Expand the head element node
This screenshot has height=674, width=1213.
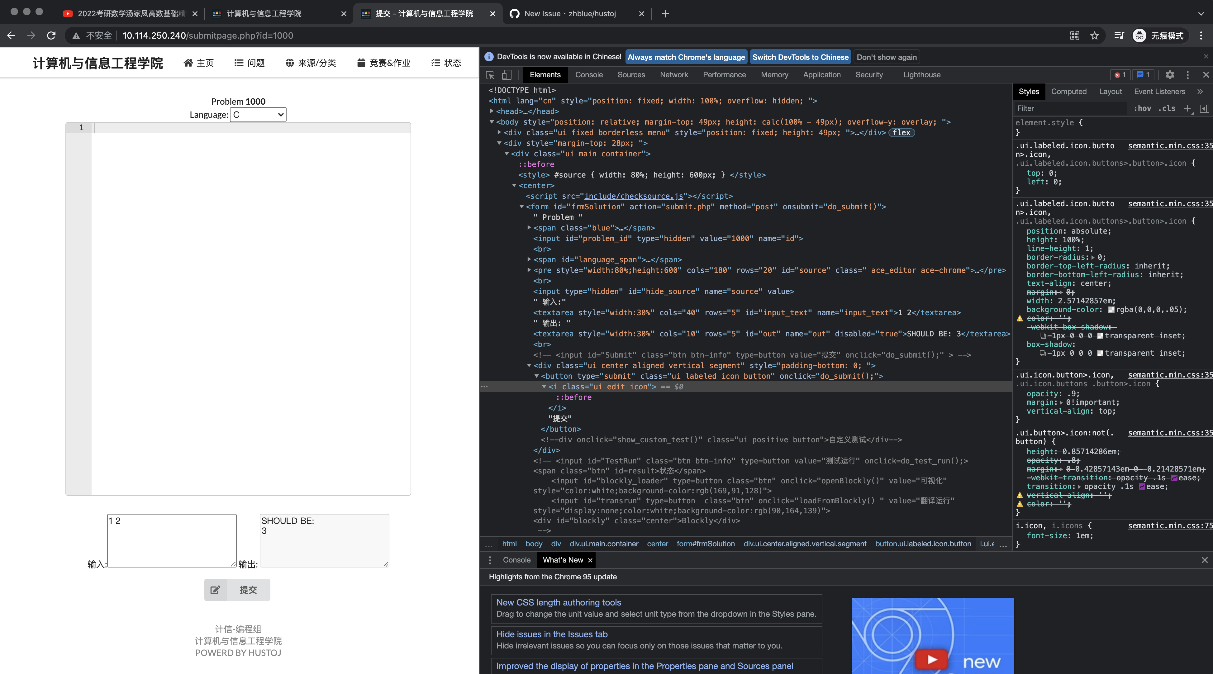click(492, 112)
